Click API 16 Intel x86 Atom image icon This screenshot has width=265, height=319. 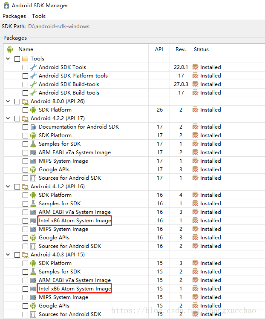pos(33,221)
